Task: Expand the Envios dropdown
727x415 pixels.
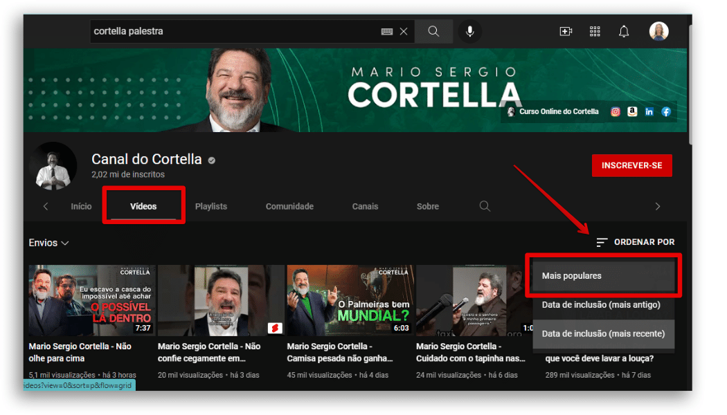Action: (x=48, y=243)
